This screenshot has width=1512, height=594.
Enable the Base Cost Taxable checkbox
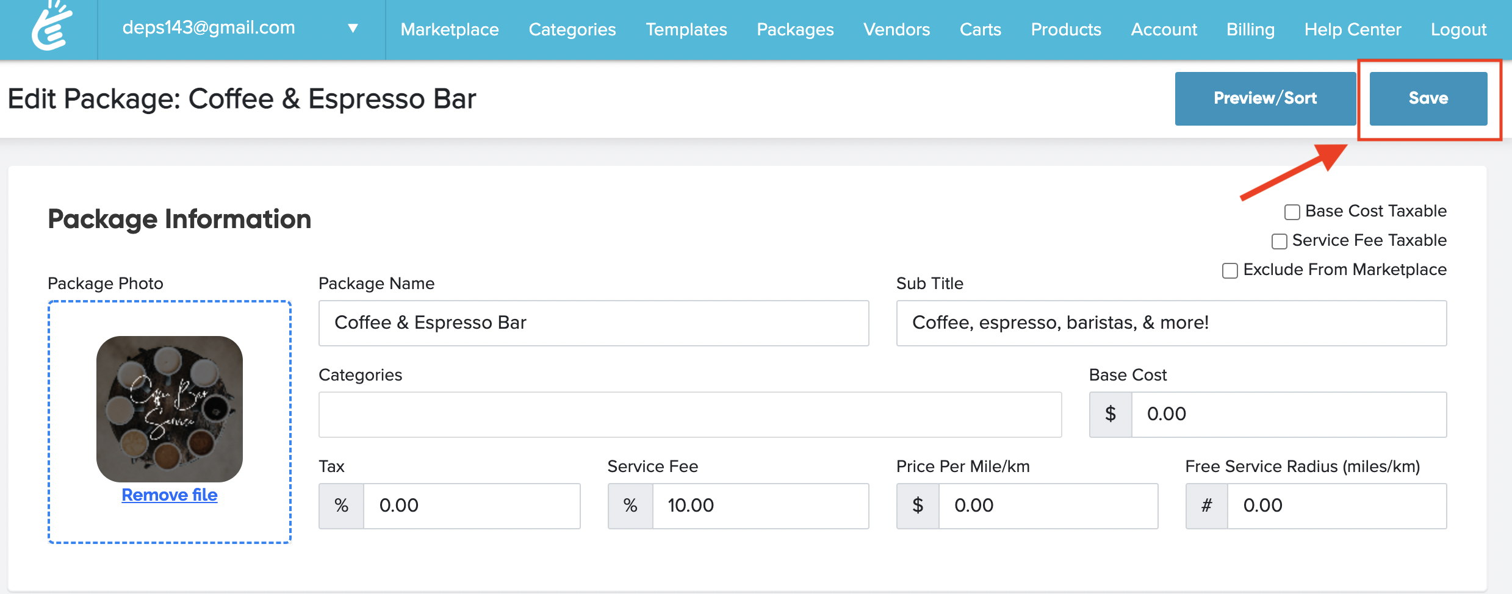(1292, 212)
